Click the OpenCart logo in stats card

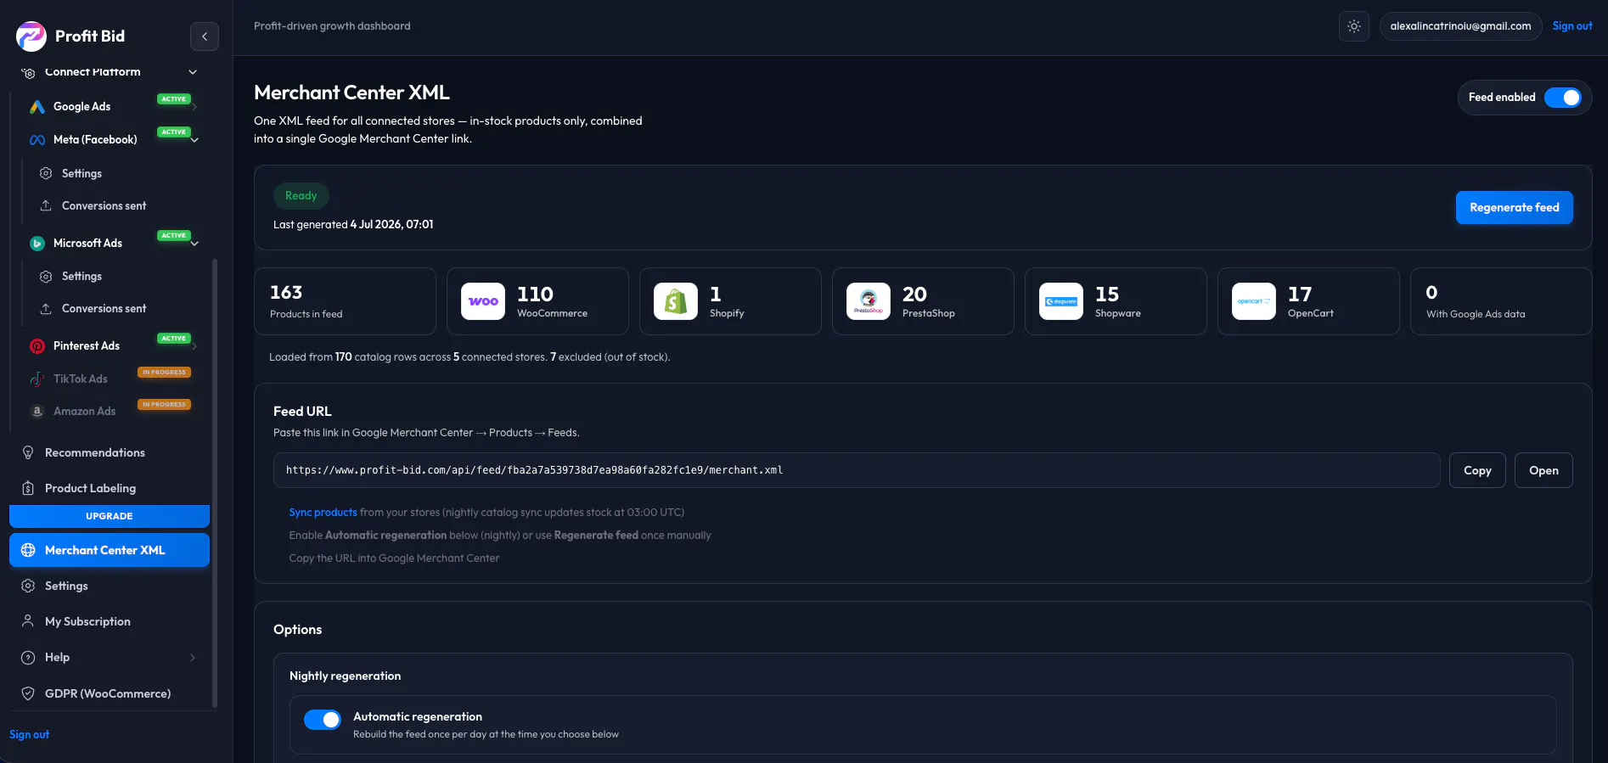[1254, 301]
